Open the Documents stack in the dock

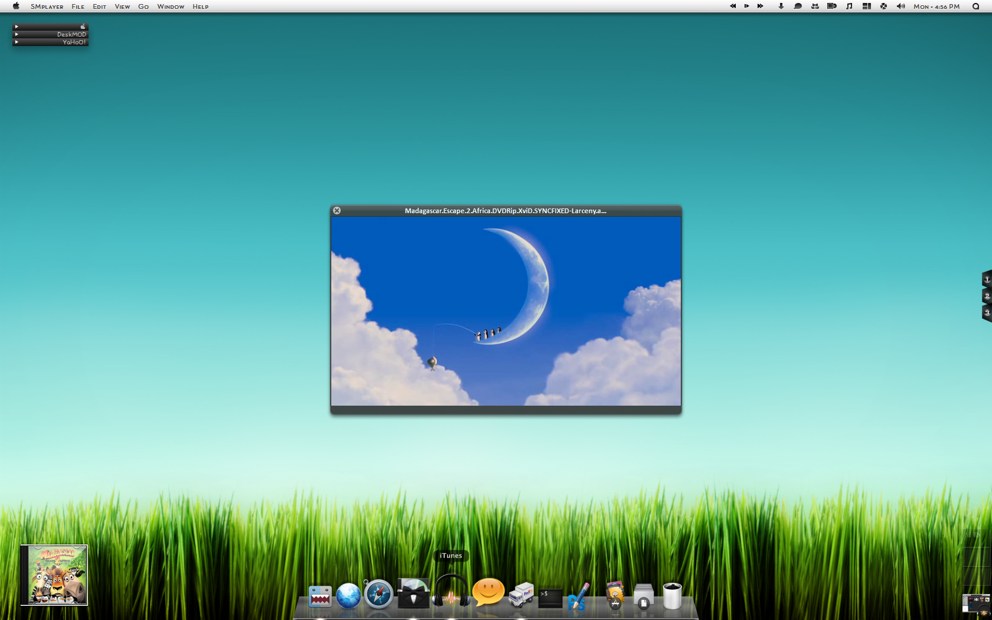(x=644, y=596)
